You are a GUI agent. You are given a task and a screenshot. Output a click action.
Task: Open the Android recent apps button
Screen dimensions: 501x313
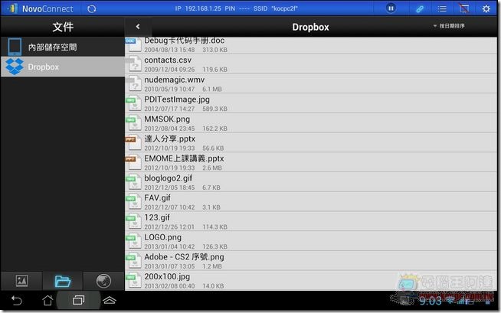coord(79,300)
